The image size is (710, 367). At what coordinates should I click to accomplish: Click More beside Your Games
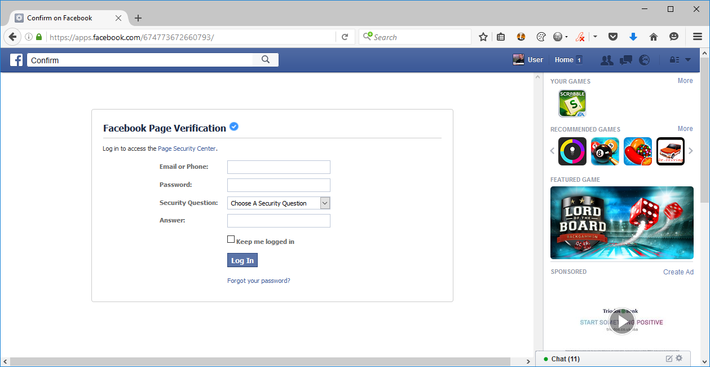[x=685, y=81]
